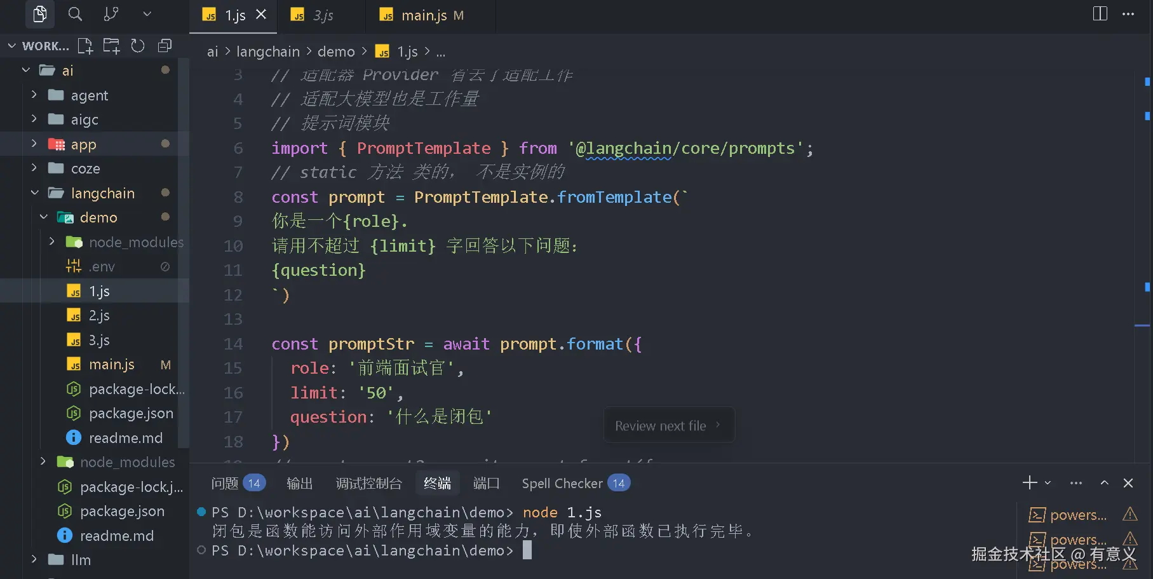Click the demo breadcrumb segment

[336, 51]
